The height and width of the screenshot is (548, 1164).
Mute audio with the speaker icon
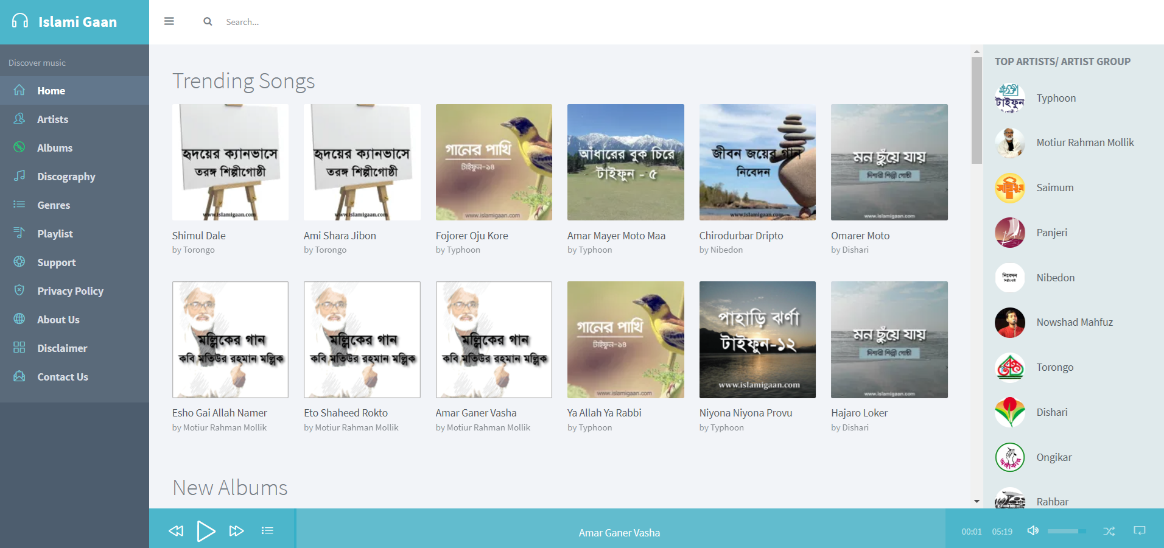pyautogui.click(x=1033, y=530)
